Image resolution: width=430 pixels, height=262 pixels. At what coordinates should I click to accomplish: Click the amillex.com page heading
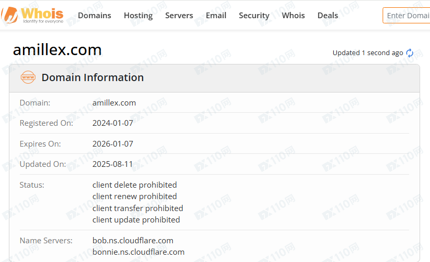(57, 49)
